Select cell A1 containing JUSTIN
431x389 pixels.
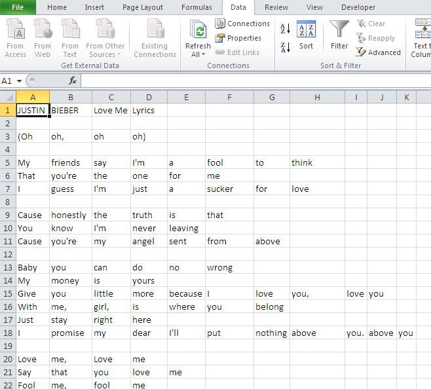tap(33, 110)
